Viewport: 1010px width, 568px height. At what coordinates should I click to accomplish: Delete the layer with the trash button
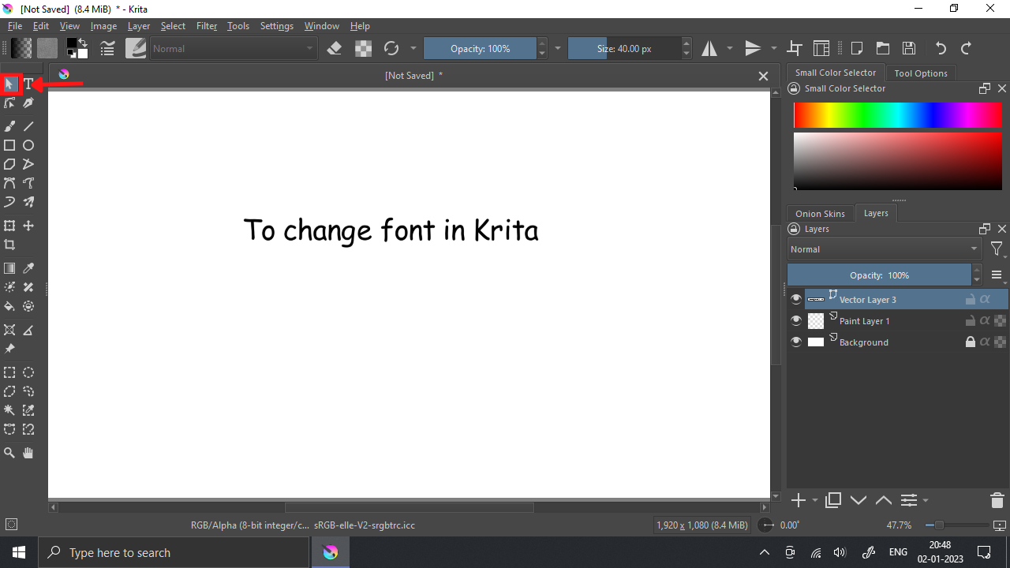(997, 500)
